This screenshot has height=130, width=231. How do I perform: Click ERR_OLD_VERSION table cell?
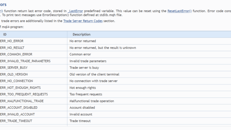coord(14,74)
